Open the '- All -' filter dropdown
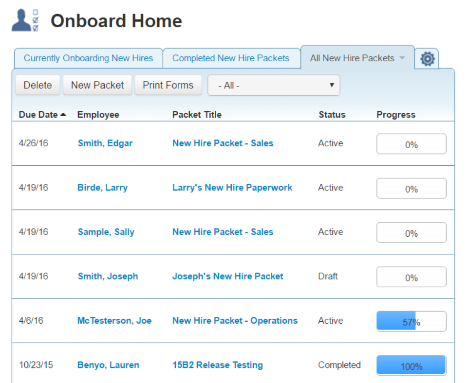 coord(274,85)
